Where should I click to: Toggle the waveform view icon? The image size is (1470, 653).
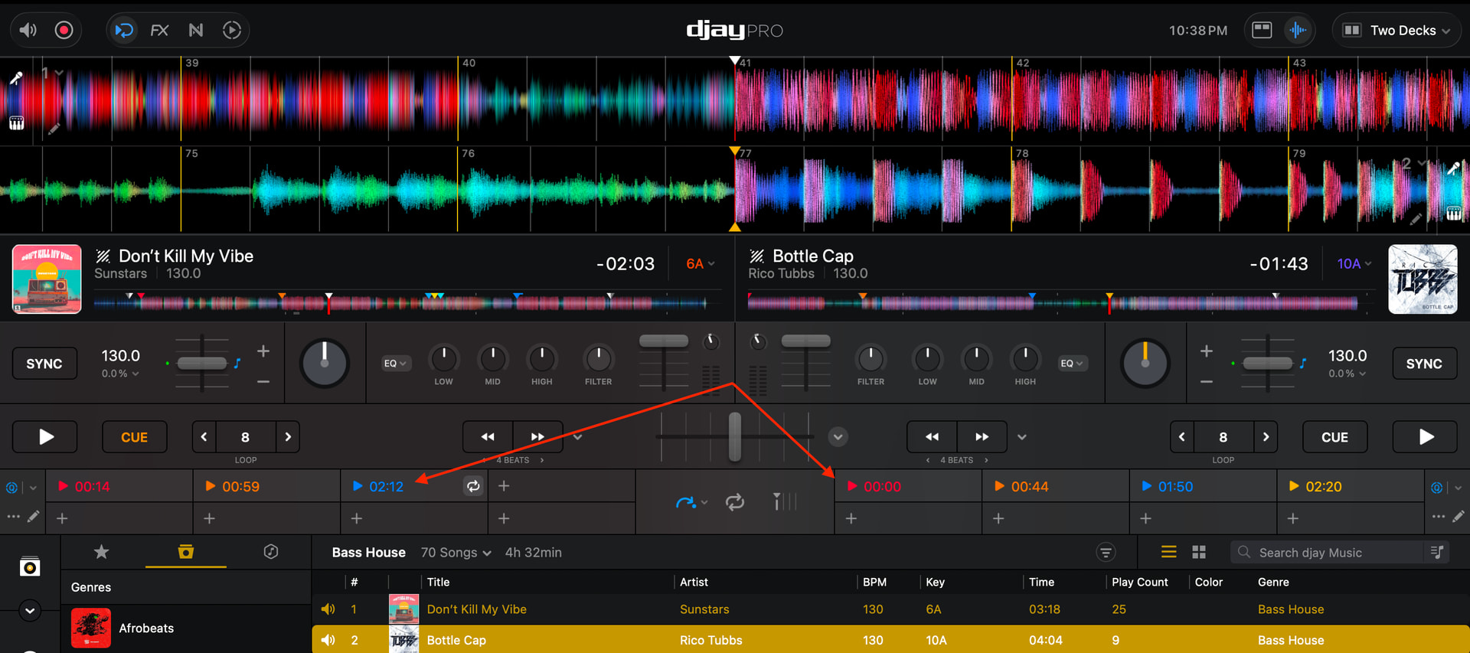[1298, 30]
